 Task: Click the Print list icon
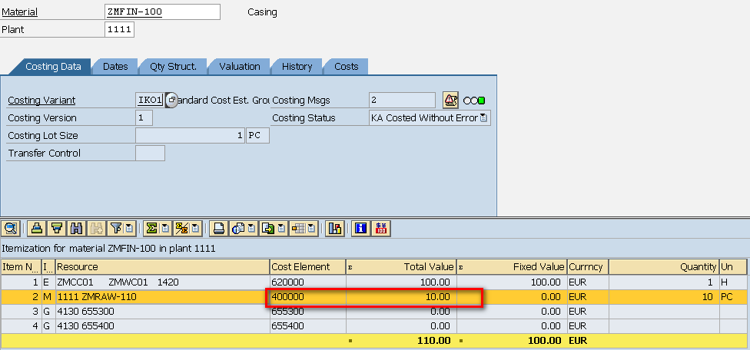click(x=219, y=228)
